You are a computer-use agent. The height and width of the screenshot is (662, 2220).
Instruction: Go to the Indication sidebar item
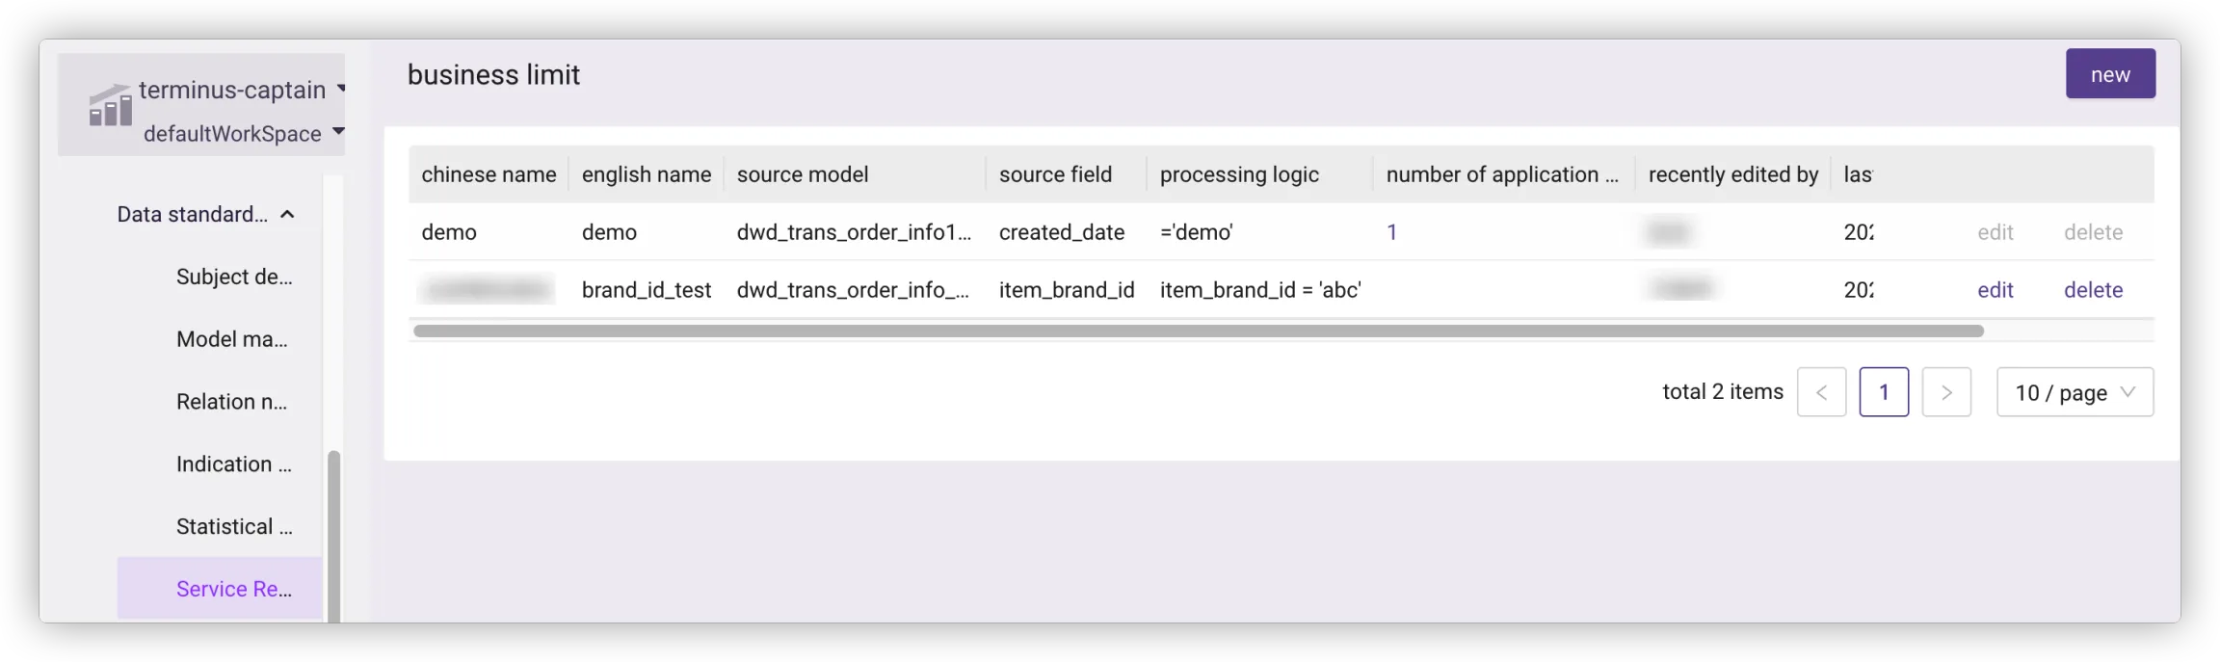coord(233,464)
